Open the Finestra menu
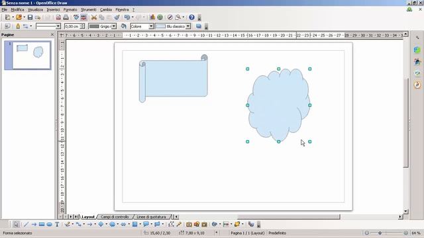 (122, 9)
